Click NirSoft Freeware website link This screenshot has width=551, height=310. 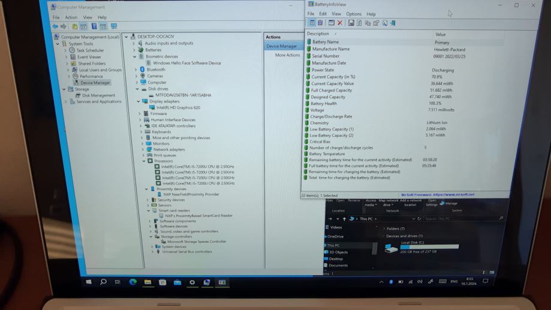click(x=438, y=194)
